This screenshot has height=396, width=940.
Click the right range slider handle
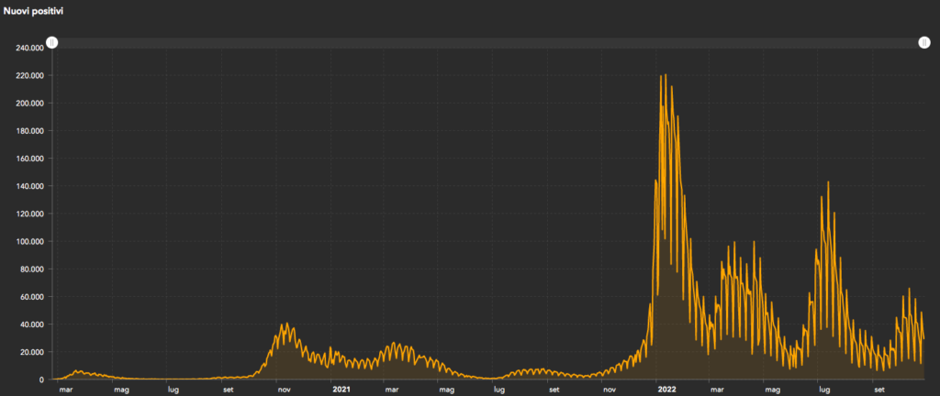point(923,43)
